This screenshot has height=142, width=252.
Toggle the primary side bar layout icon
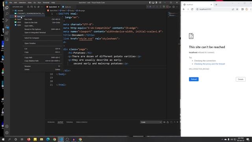click(x=150, y=3)
